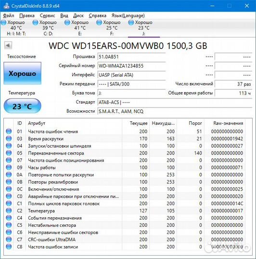Select disk F: at 25 °C
Image resolution: width=256 pixels, height=259 pixels.
click(112, 28)
